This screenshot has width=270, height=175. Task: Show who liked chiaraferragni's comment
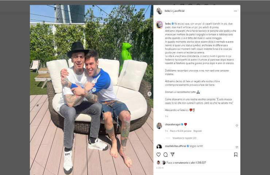click(x=181, y=131)
